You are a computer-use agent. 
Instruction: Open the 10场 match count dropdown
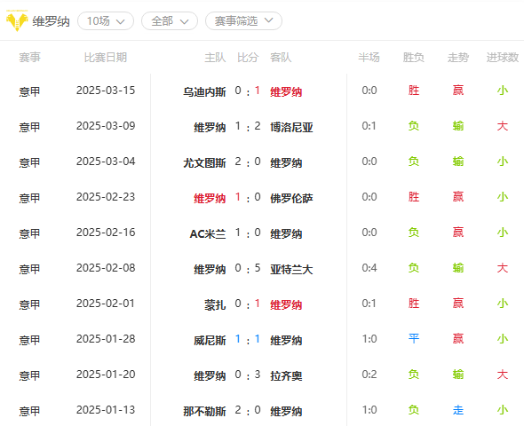(106, 21)
